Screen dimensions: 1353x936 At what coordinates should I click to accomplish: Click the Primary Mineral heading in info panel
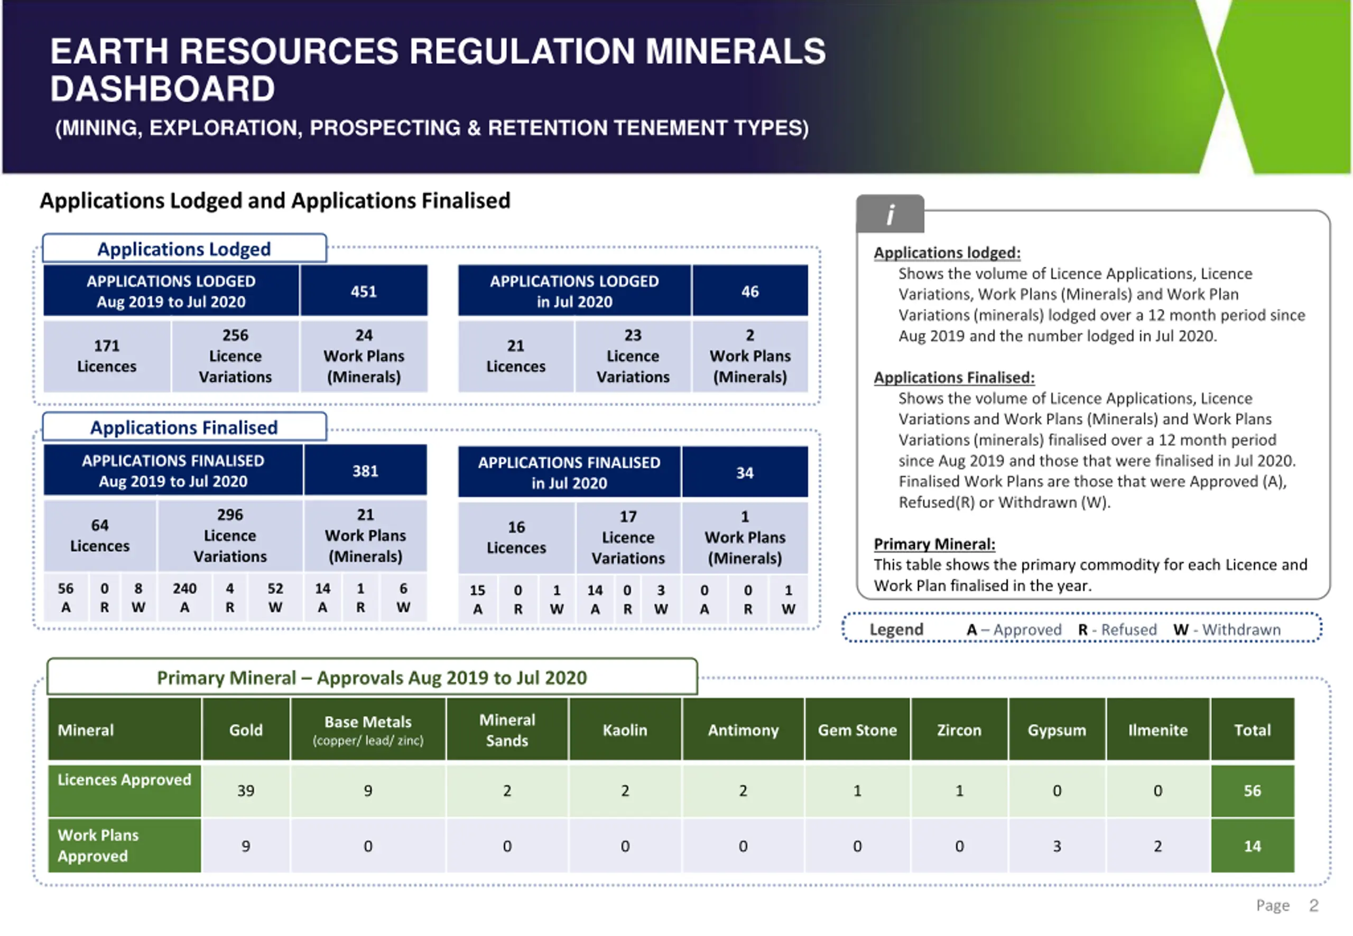click(x=934, y=544)
